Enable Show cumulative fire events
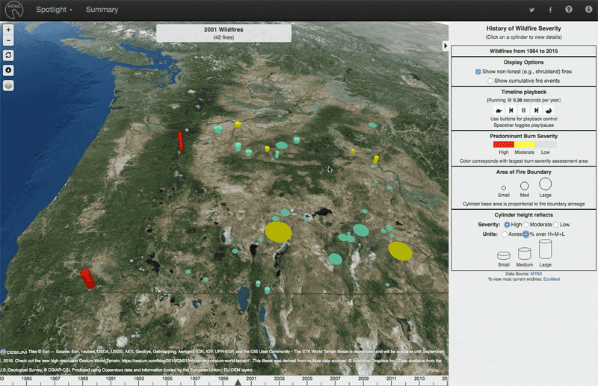598x386 pixels. 490,80
